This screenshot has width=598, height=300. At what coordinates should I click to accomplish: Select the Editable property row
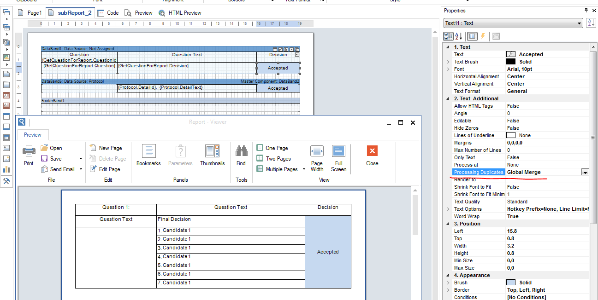click(x=516, y=121)
